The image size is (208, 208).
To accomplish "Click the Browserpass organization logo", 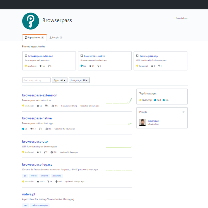I will (x=31, y=21).
